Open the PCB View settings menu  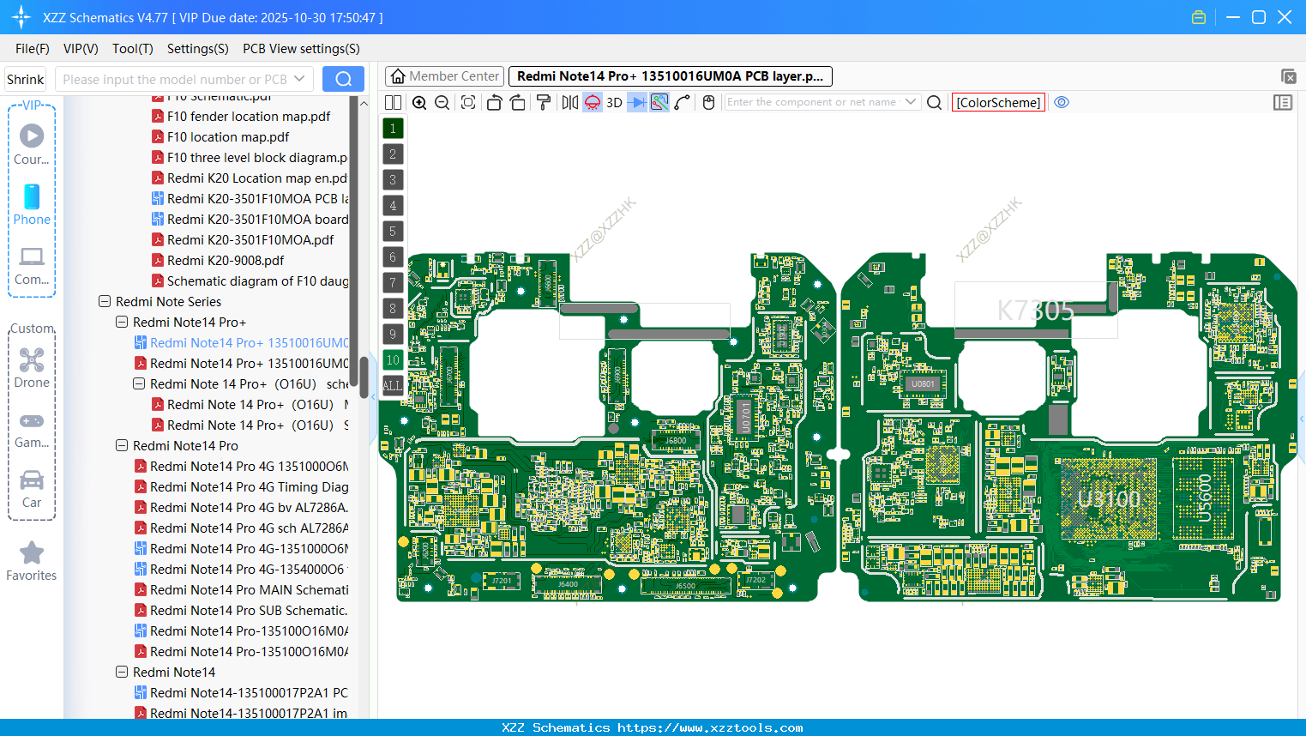click(300, 49)
